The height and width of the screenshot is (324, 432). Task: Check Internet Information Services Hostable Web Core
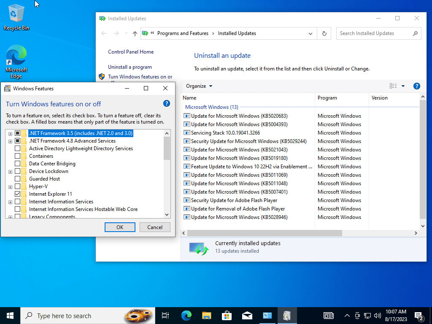17,209
